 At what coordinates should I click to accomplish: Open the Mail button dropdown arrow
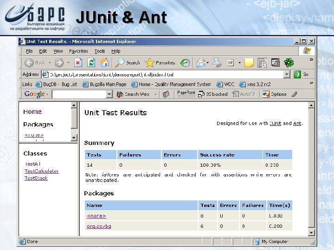click(x=208, y=62)
